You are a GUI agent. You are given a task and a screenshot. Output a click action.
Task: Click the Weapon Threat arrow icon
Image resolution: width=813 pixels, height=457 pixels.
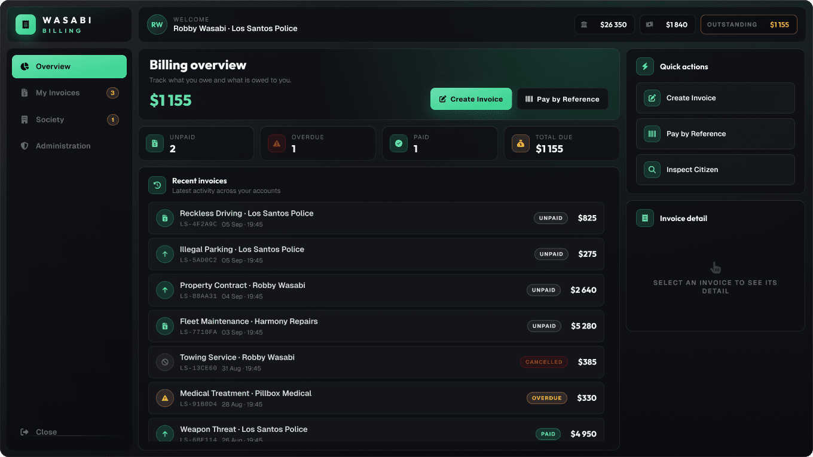click(x=165, y=434)
